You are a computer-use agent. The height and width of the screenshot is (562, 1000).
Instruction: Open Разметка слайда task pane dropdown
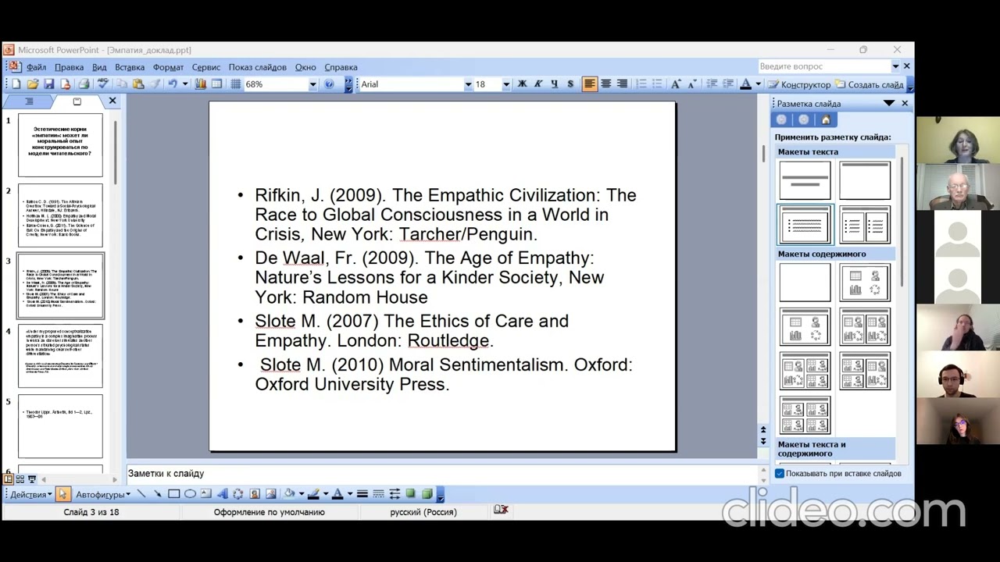(889, 103)
